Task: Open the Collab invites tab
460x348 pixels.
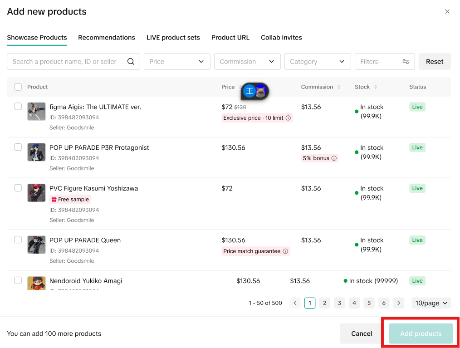Action: click(281, 38)
